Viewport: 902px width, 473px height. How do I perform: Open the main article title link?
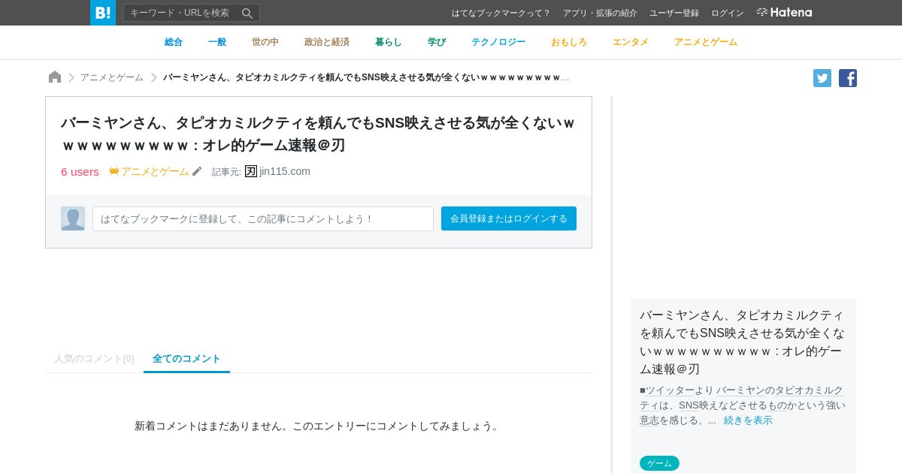tap(318, 134)
